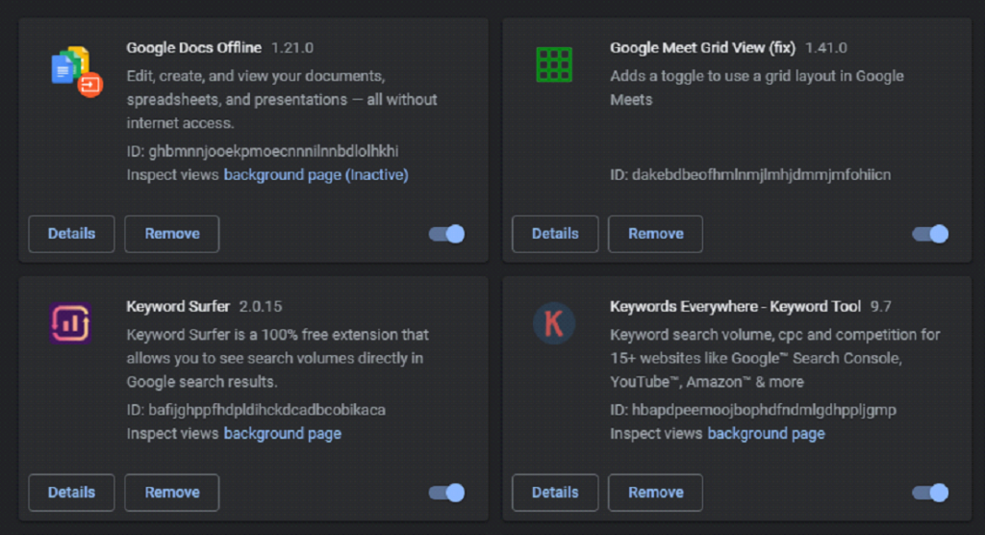Click 'Edit, create, and view your documents' description

[x=282, y=99]
